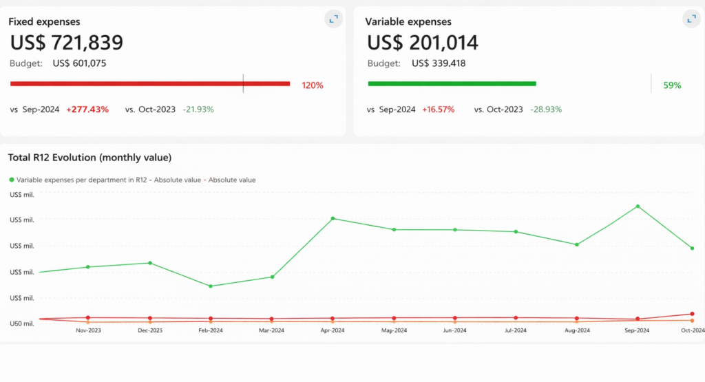Expand the Variable expenses card
This screenshot has width=705, height=382.
[691, 19]
